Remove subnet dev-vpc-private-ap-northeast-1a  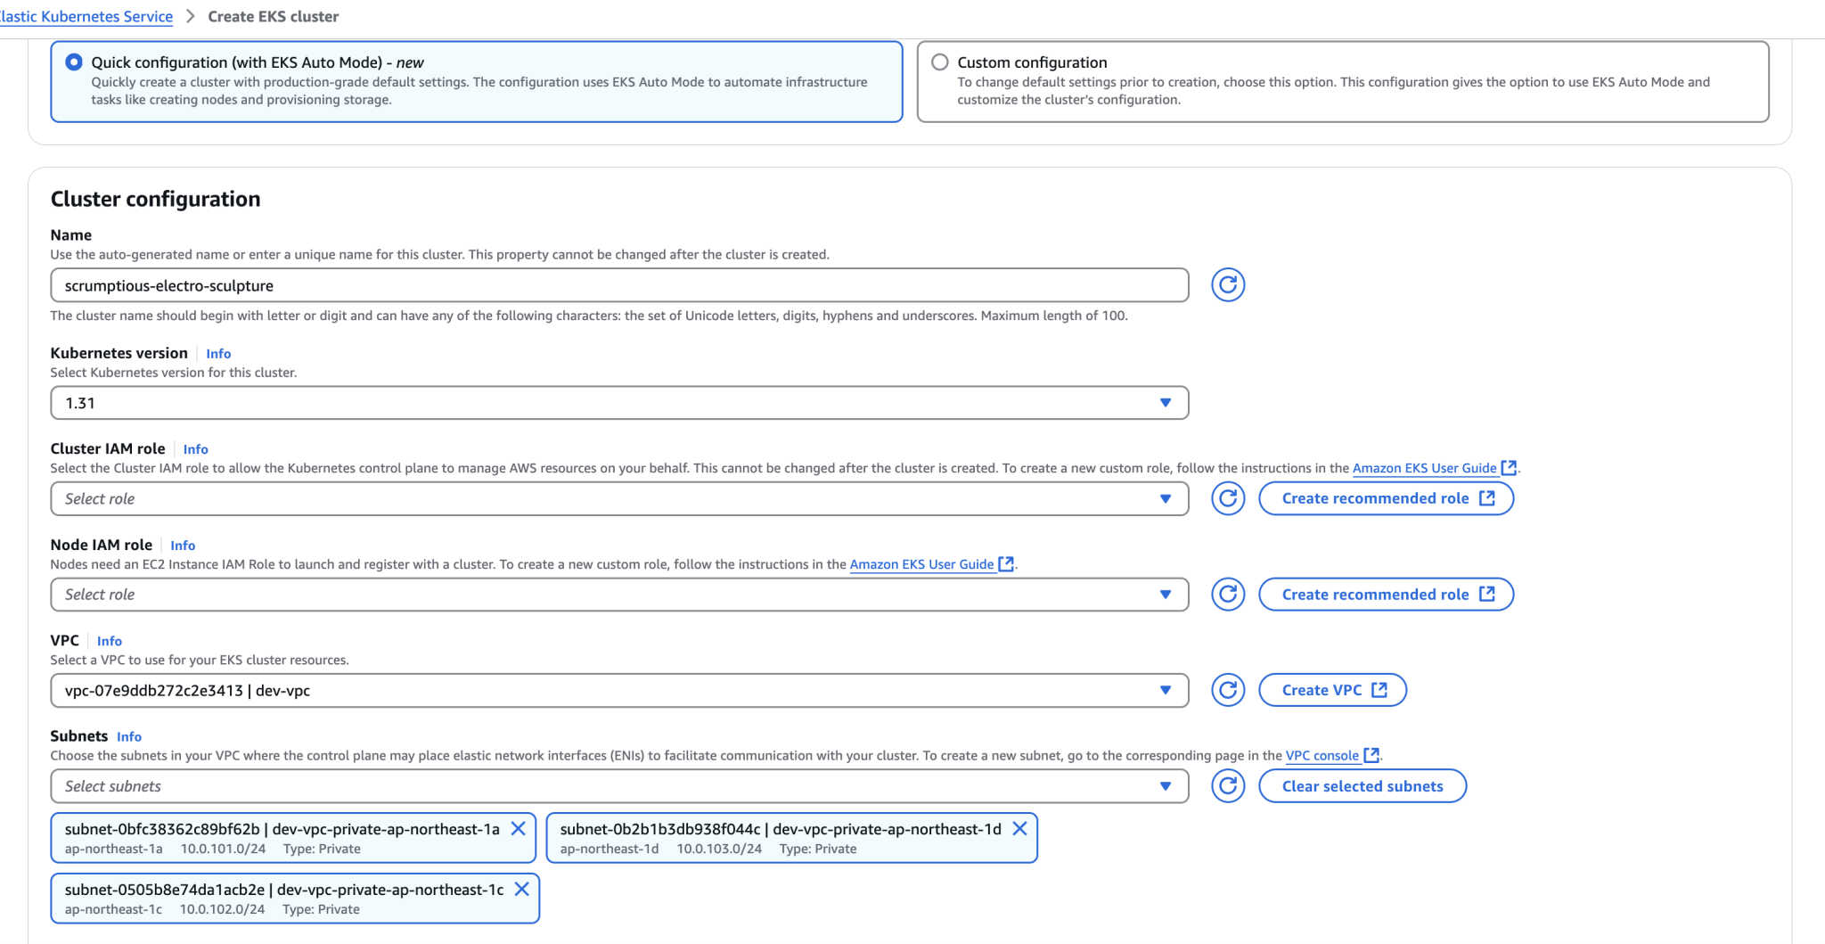tap(518, 829)
